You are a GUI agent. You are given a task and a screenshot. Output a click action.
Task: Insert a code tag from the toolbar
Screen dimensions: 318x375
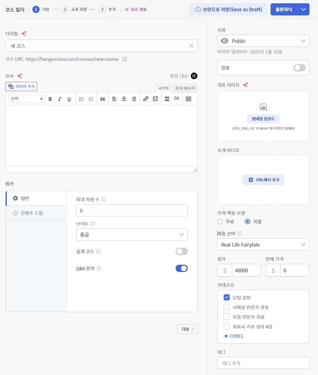pos(177,99)
